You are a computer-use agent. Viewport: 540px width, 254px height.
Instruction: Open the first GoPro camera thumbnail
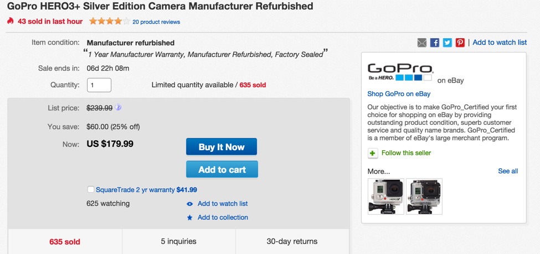(385, 197)
